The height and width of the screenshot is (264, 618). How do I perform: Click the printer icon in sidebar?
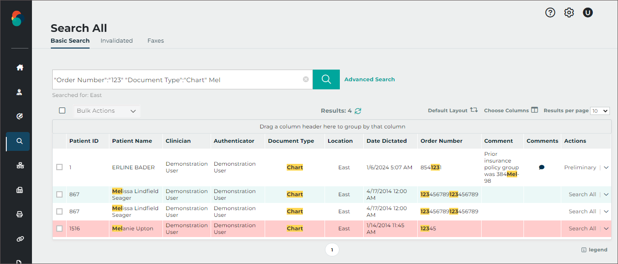[19, 214]
